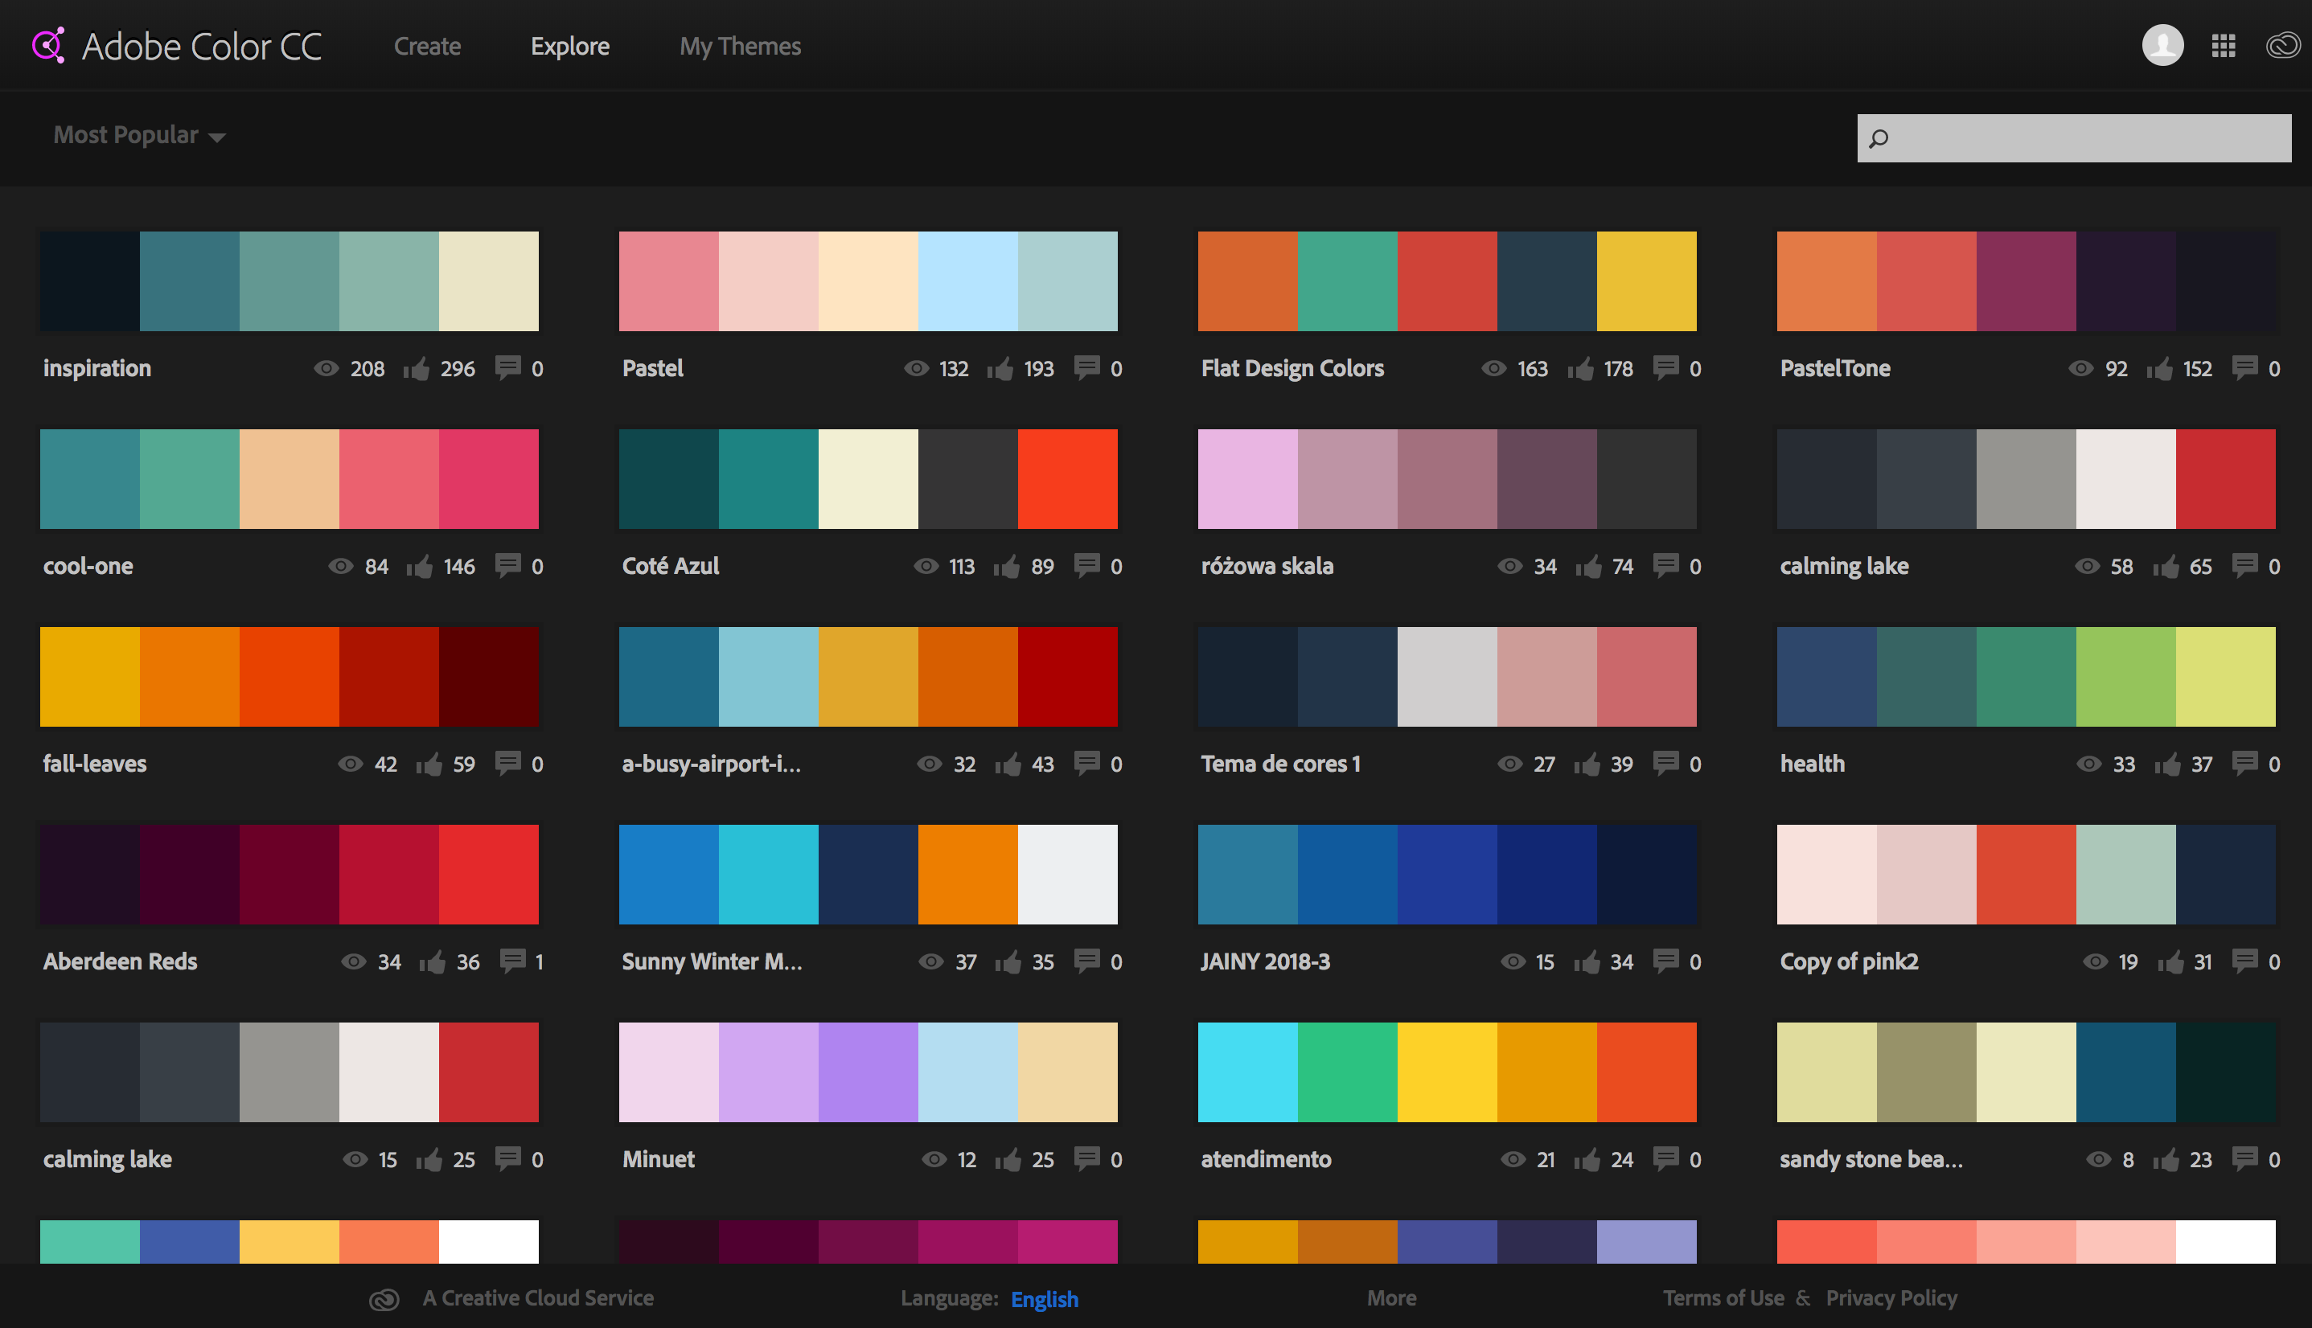This screenshot has width=2312, height=1328.
Task: Click the różowa skala title
Action: [1267, 565]
